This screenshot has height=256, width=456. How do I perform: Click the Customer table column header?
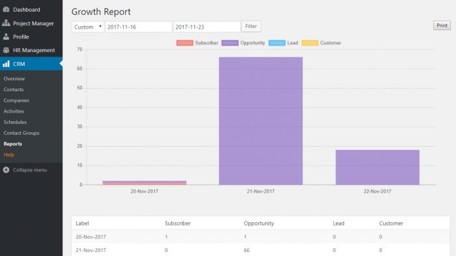[391, 223]
